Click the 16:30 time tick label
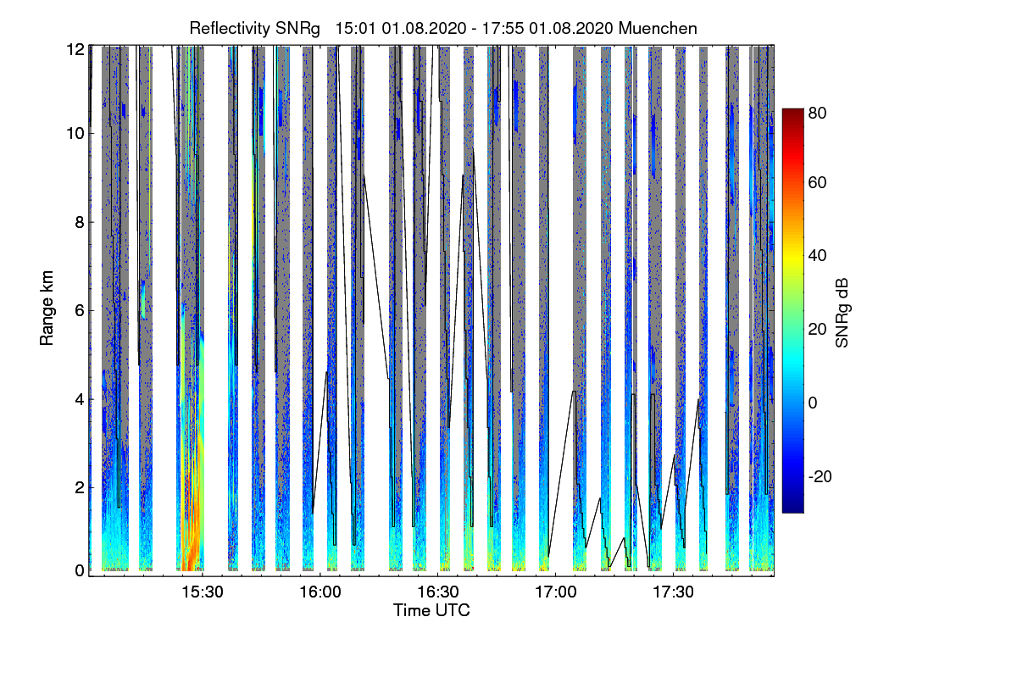 coord(437,592)
